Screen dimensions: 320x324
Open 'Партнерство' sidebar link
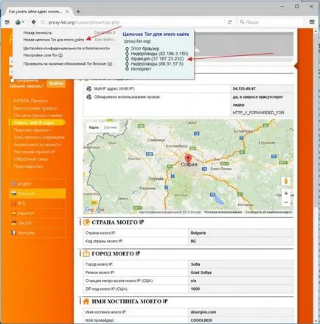pos(28,166)
